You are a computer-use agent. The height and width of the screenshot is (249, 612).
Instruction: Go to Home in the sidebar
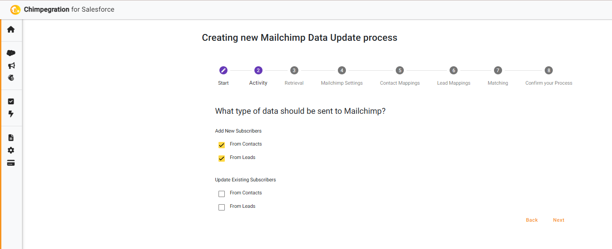11,30
